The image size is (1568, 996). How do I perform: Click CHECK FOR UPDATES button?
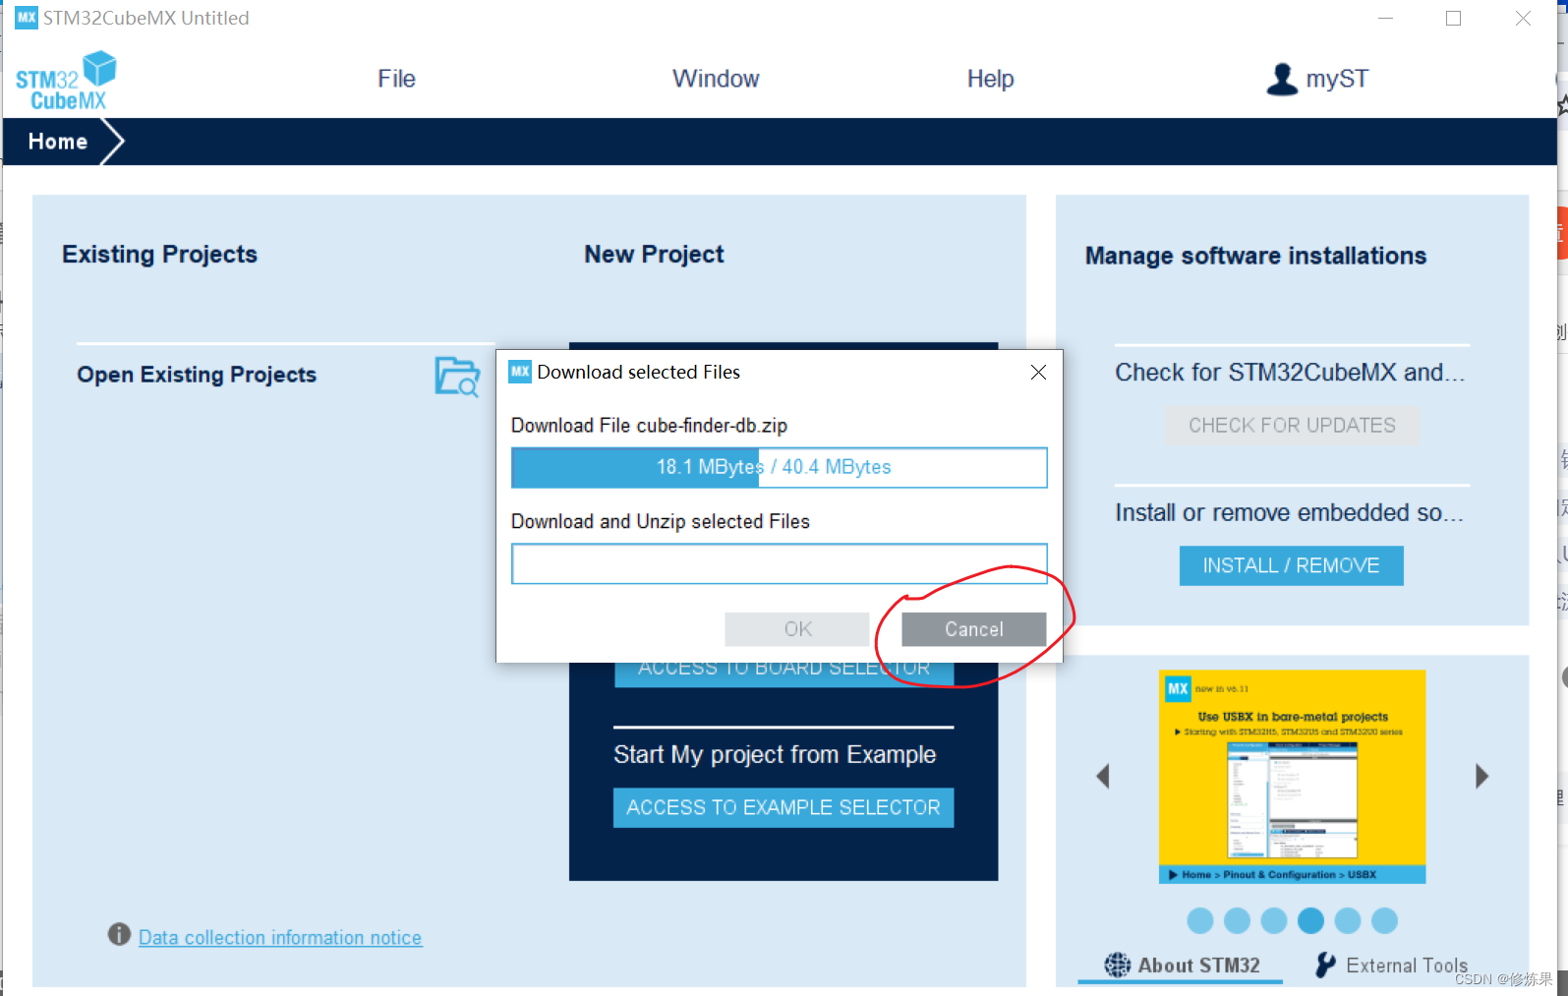click(x=1292, y=426)
